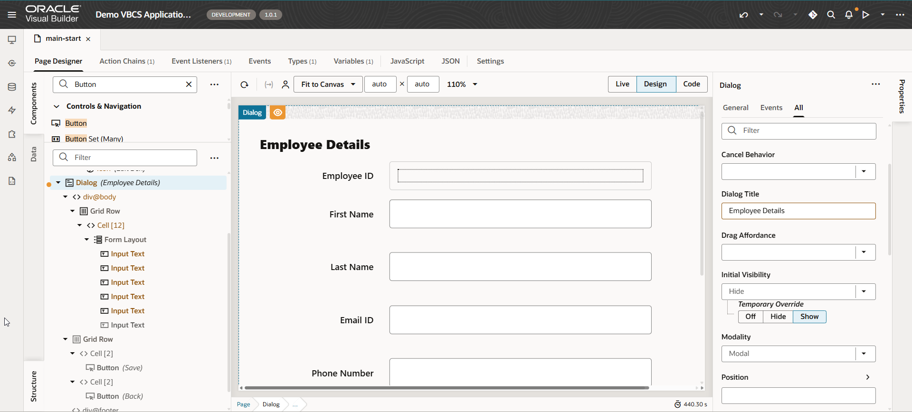Collapse the Form Layout tree node
Image resolution: width=912 pixels, height=412 pixels.
(x=87, y=240)
